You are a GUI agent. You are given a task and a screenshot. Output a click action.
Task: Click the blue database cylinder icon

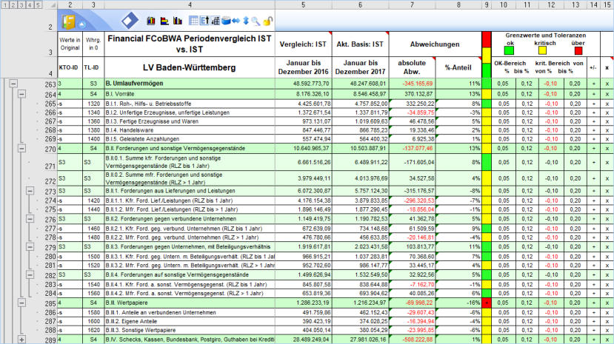tap(226, 21)
